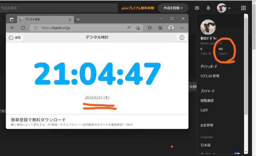Open the 102 フォロワー list

[x=223, y=51]
